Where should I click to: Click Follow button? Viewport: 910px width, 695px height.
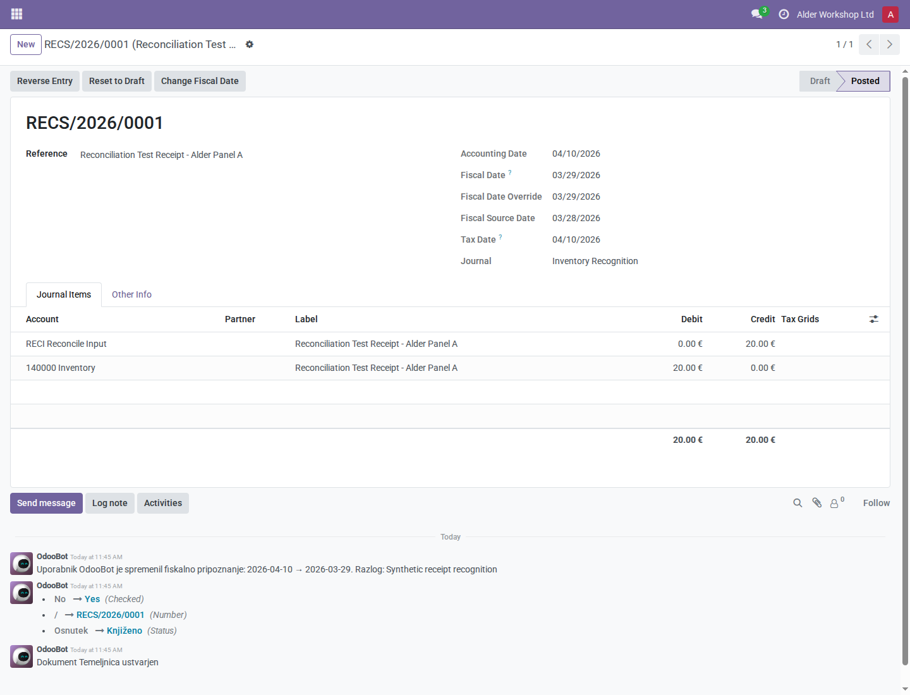click(877, 503)
